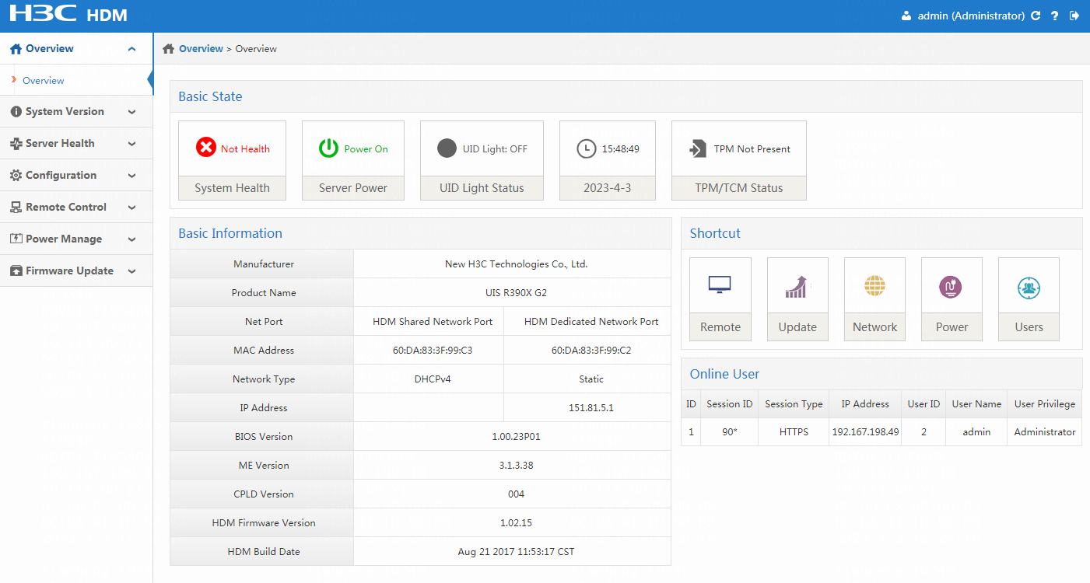1090x583 pixels.
Task: Open the Power Manage menu
Action: [76, 239]
